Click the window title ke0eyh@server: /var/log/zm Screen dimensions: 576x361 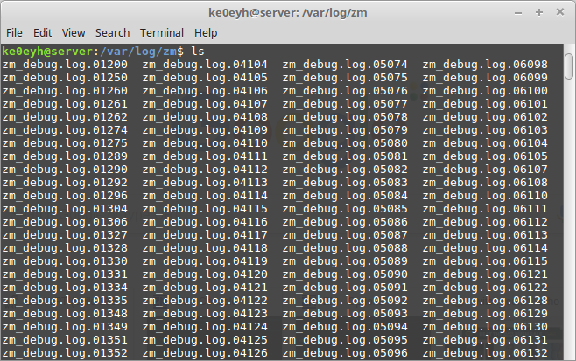288,13
